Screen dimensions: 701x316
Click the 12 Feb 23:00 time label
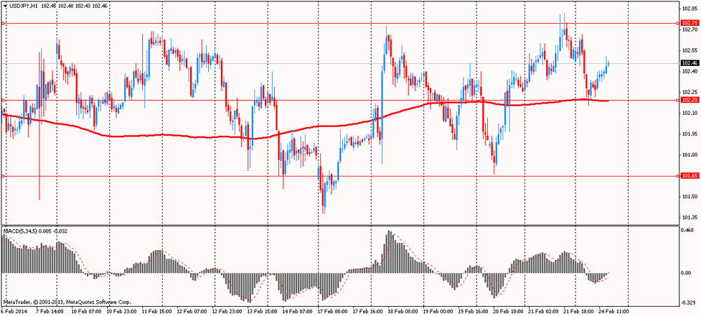229,310
